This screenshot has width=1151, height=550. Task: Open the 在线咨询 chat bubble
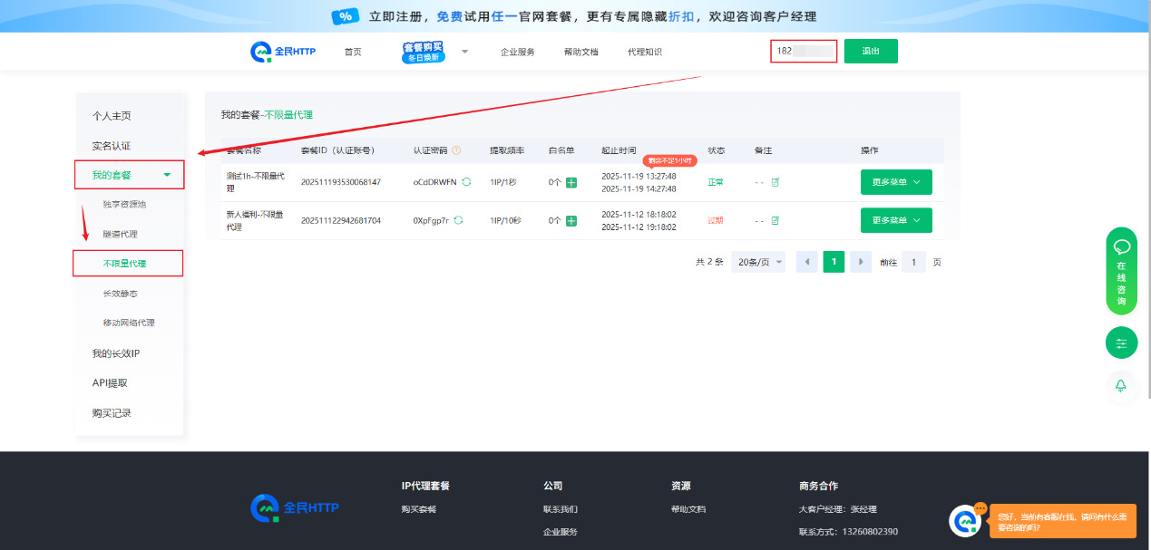click(1121, 270)
